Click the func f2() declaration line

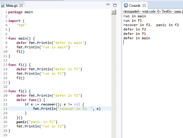coord(19,91)
